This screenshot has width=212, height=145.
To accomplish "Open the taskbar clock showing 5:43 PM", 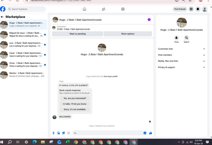I will [198, 142].
